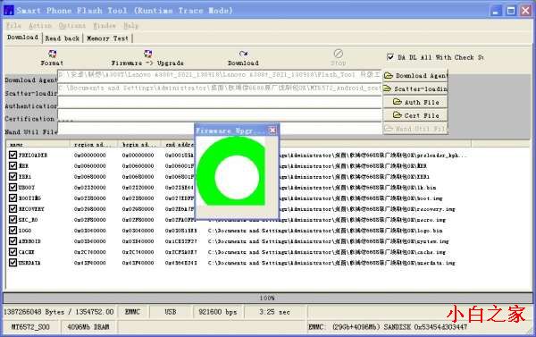The image size is (536, 337).
Task: Uncheck the LOGO row checkbox
Action: 13,231
